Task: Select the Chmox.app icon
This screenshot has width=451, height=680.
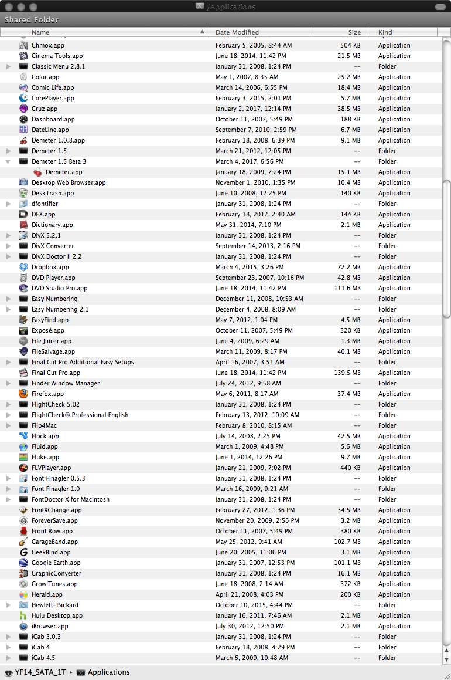Action: [x=23, y=45]
